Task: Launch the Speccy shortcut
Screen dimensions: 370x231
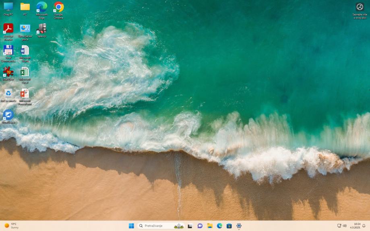Action: pos(42,31)
